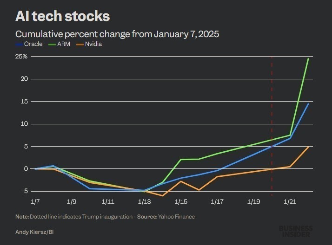Select the Nvidia legend label
The image size is (332, 245).
(x=93, y=44)
